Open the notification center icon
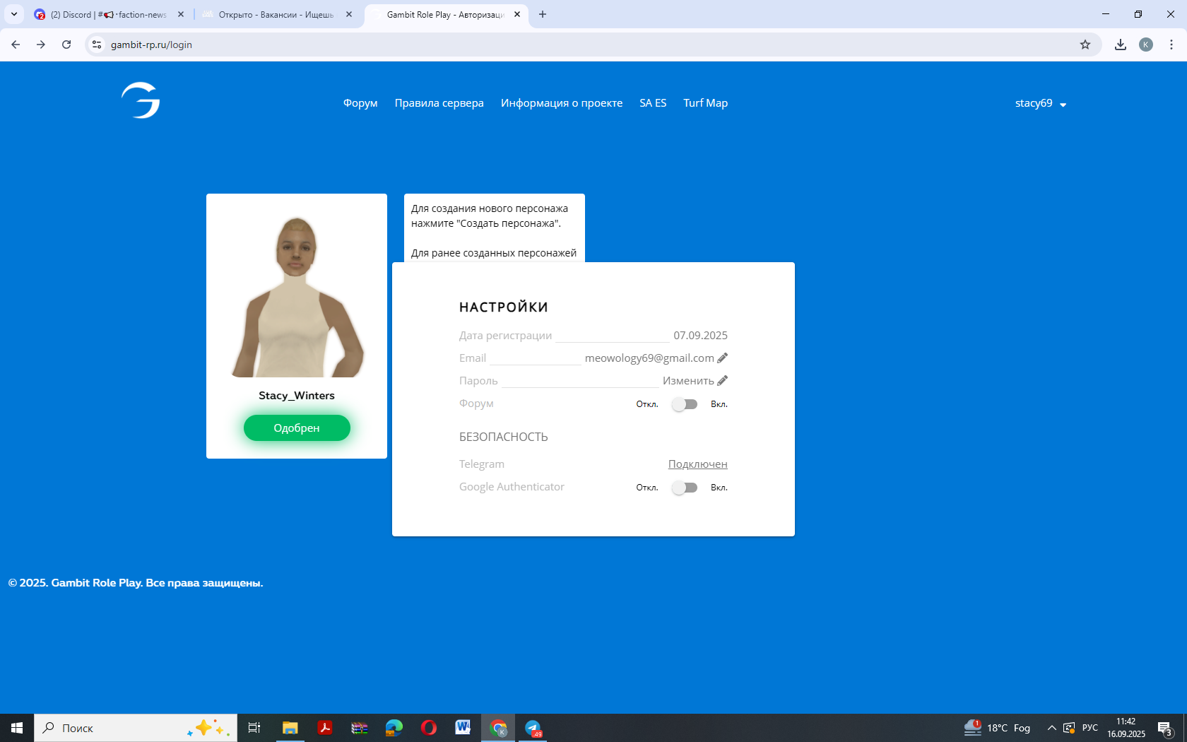Screen dimensions: 1187x742 click(1165, 728)
